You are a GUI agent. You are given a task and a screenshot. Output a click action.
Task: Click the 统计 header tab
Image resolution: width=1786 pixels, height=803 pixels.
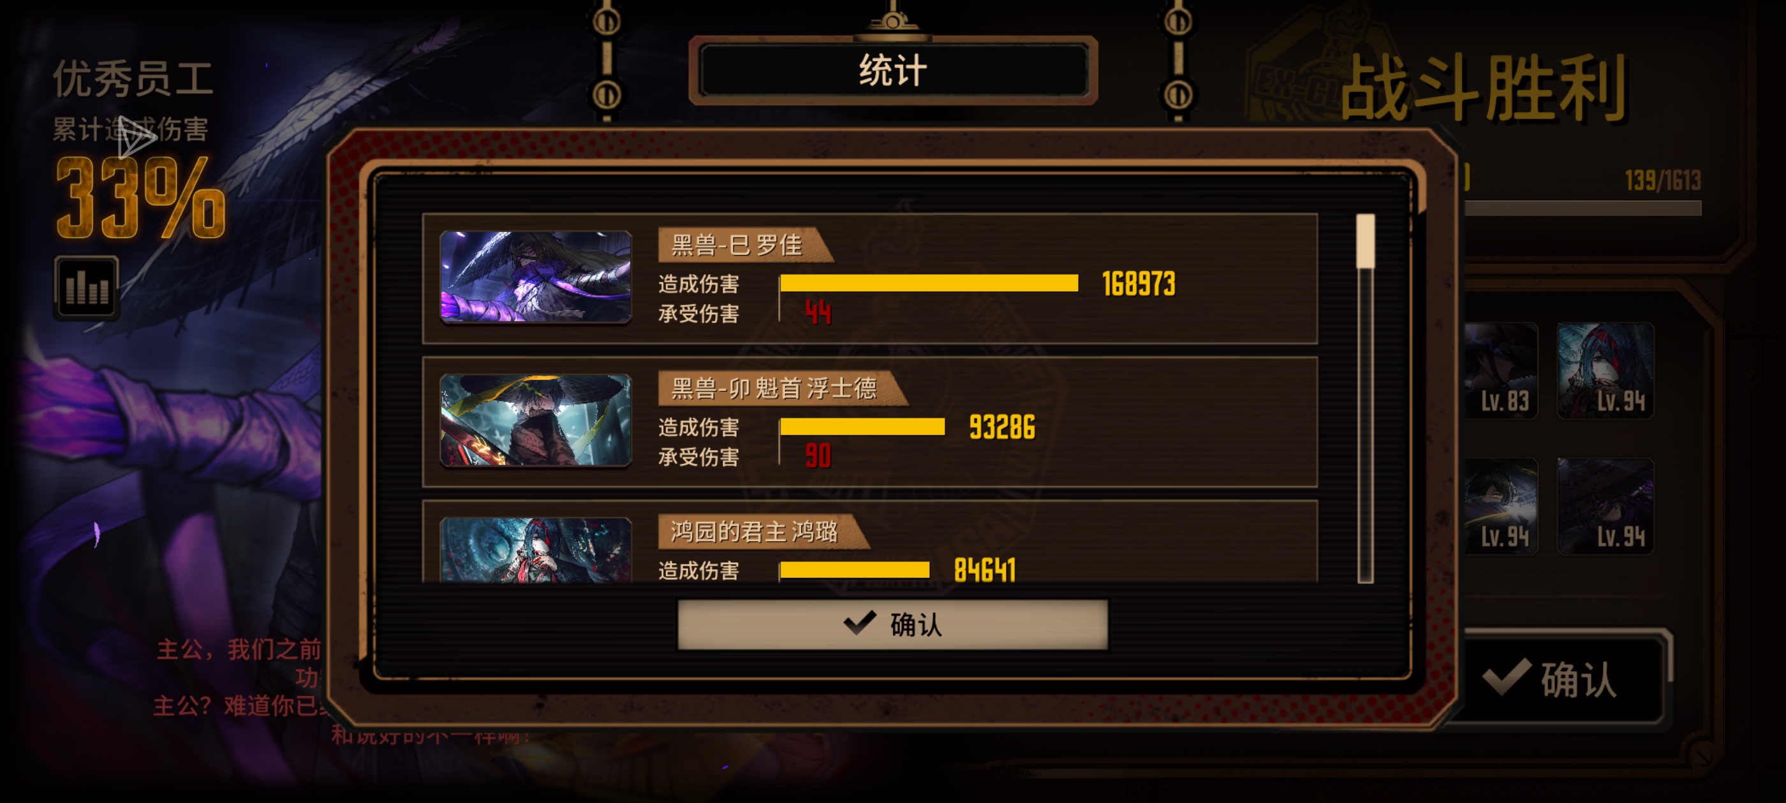pyautogui.click(x=892, y=71)
